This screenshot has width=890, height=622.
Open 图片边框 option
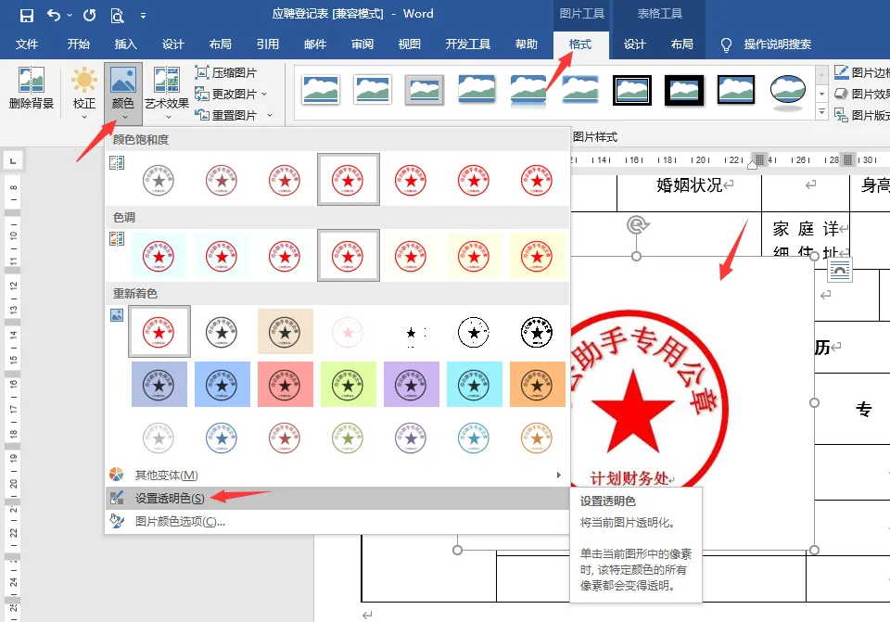click(861, 72)
